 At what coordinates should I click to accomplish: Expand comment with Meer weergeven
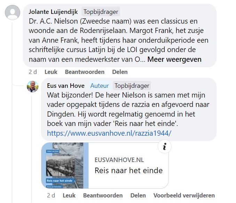tap(174, 59)
